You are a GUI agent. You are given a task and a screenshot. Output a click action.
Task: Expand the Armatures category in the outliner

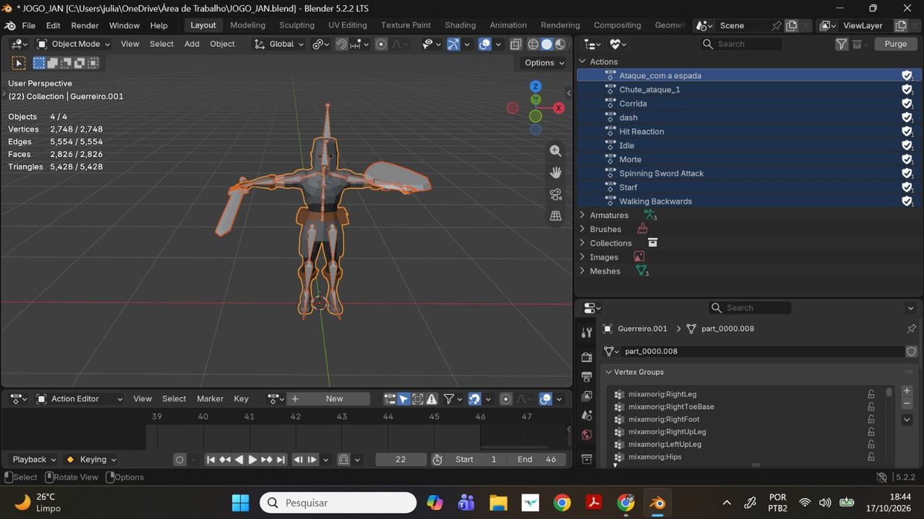coord(582,216)
